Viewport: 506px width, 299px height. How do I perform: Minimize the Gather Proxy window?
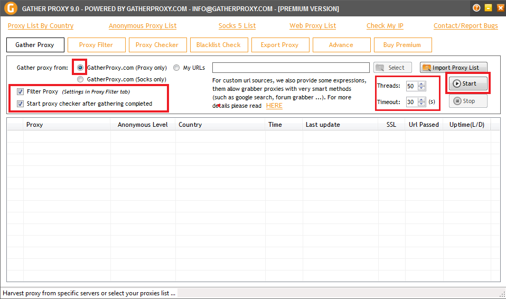pos(488,8)
